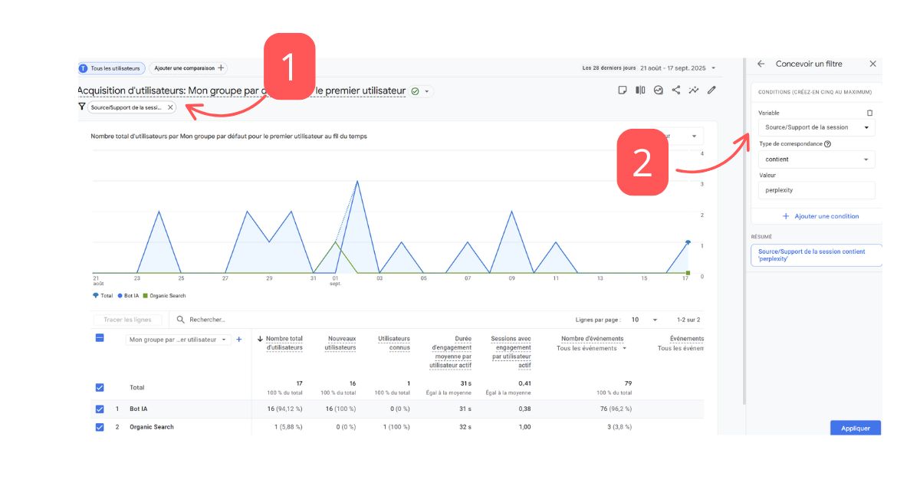Click the funnel filter icon

click(81, 107)
